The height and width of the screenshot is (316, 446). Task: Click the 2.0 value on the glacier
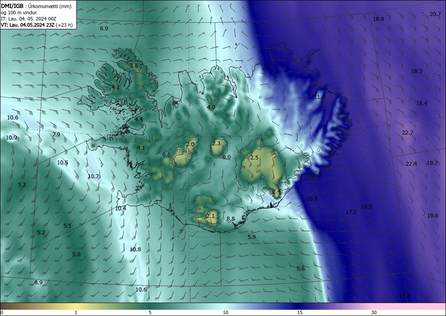190,144
